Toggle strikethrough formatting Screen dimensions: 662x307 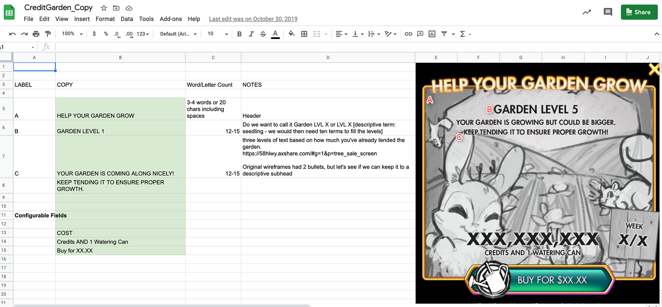coord(263,34)
